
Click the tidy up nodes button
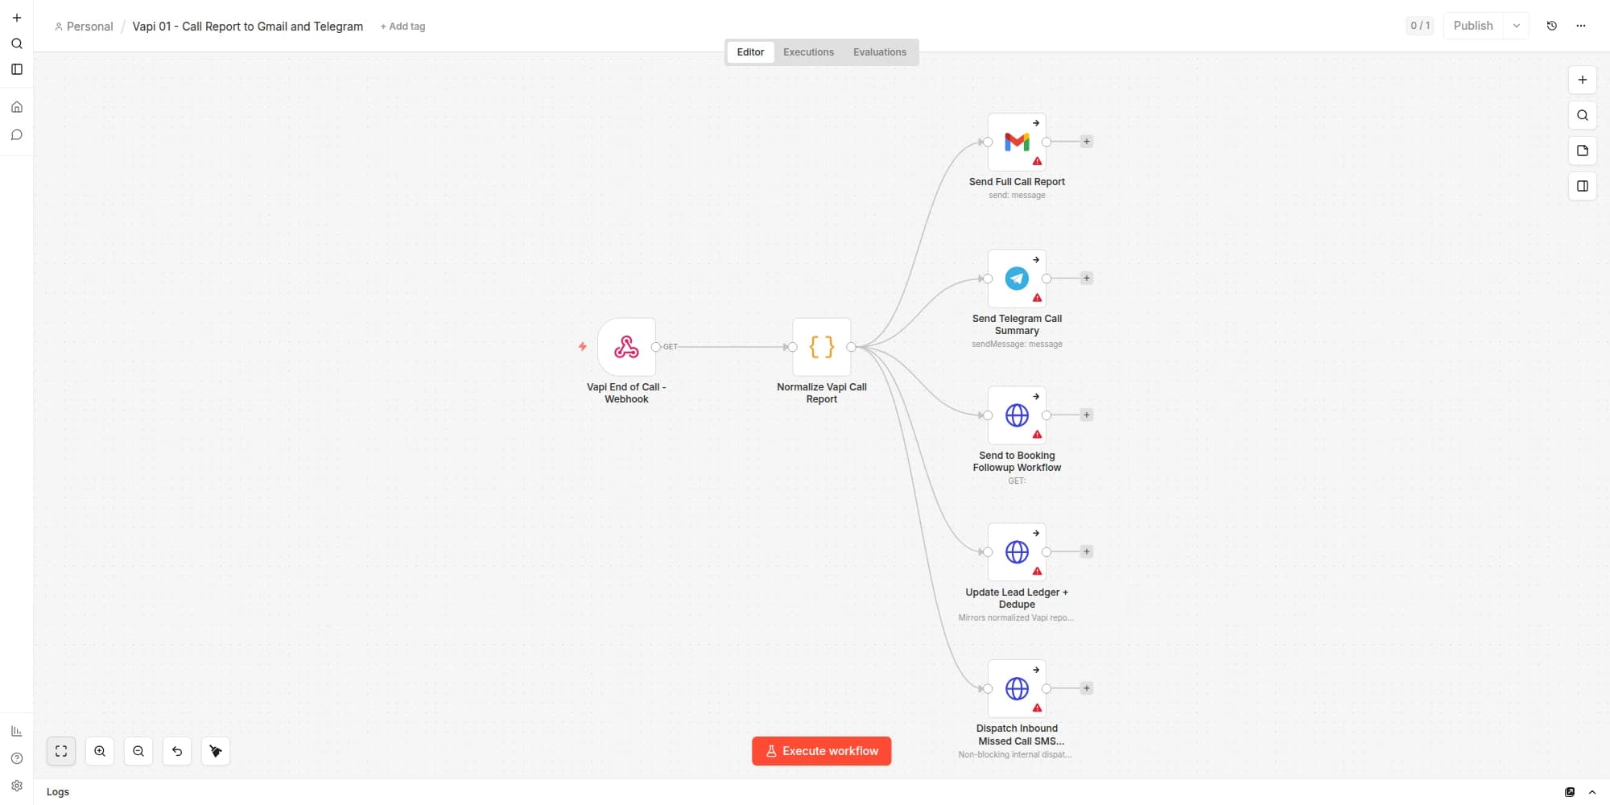[x=216, y=751]
